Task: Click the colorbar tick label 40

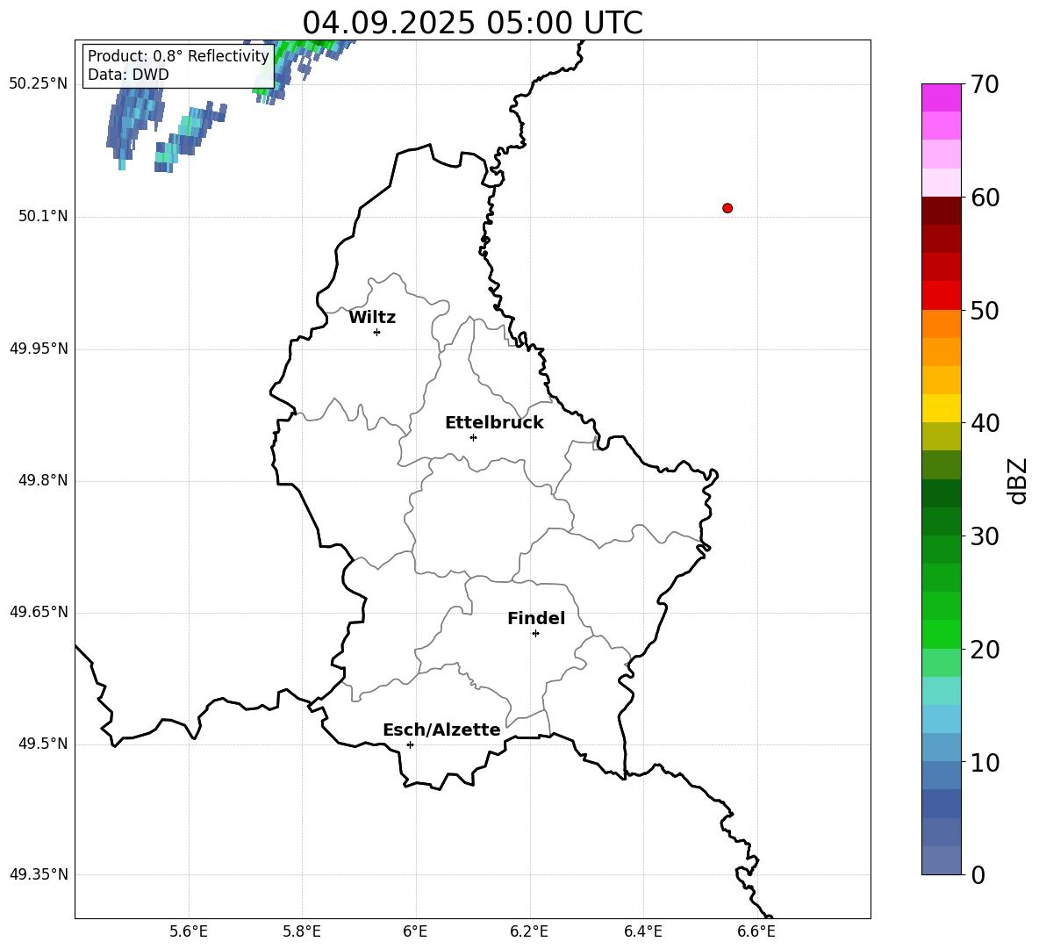Action: (985, 423)
